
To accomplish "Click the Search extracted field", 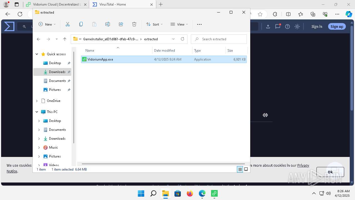I will 219,39.
